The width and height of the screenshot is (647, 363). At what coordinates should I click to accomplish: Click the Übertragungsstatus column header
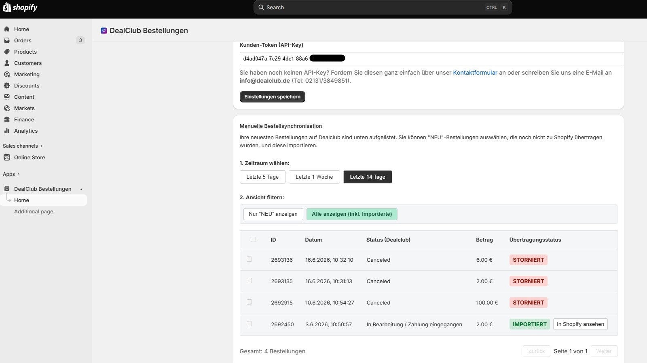(x=535, y=240)
